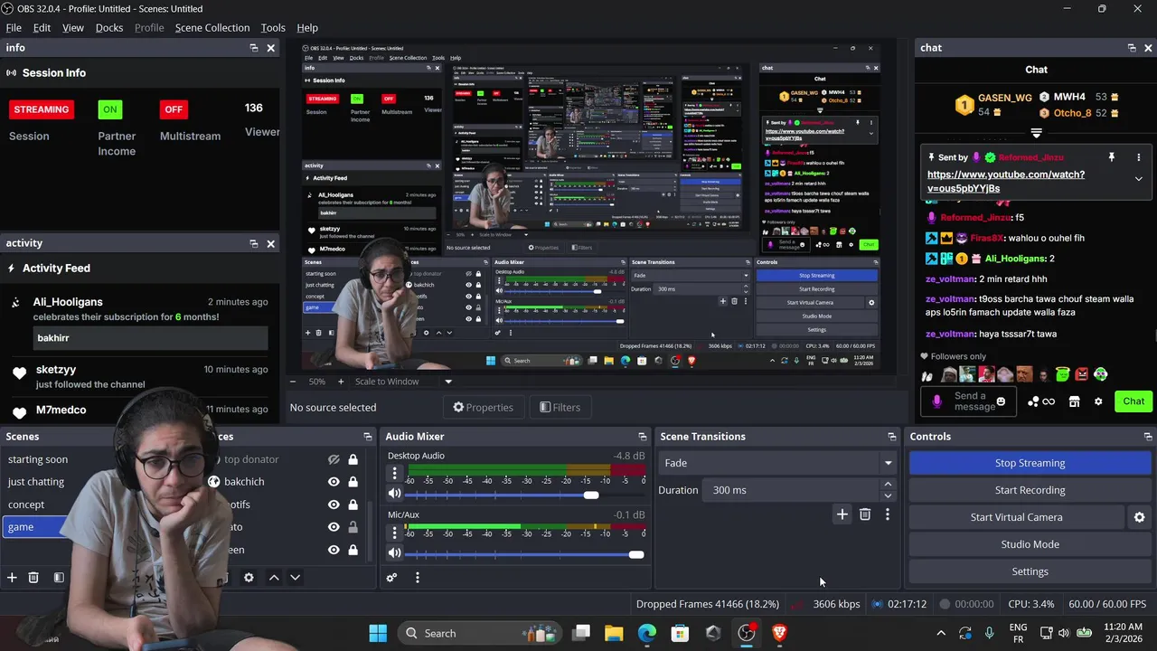Unpin the pinned chat message
The image size is (1157, 651).
tap(1112, 157)
